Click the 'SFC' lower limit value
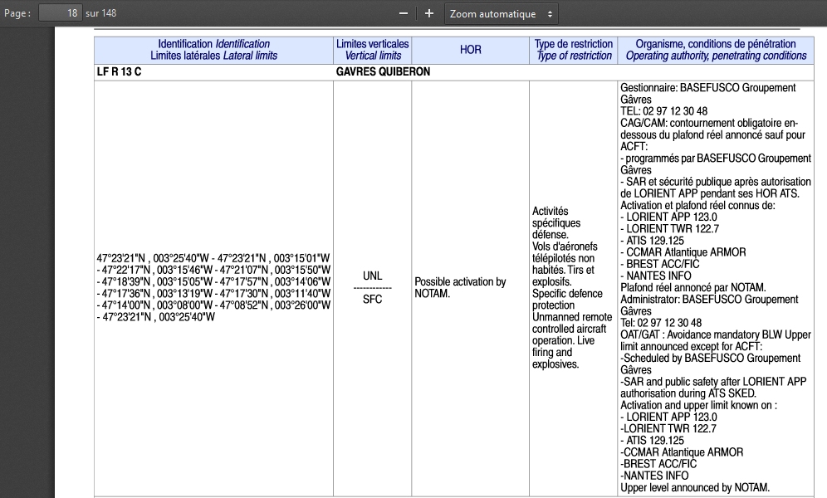The width and height of the screenshot is (827, 498). coord(372,300)
